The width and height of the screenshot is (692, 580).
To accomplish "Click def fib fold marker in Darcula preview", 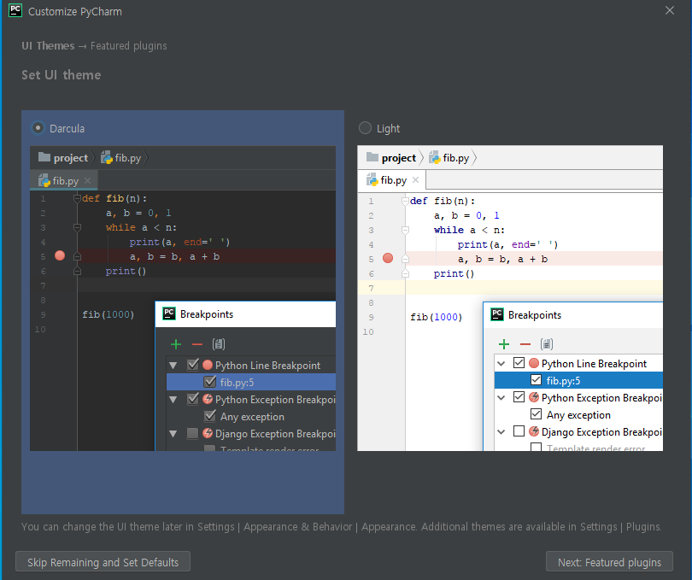I will click(77, 198).
